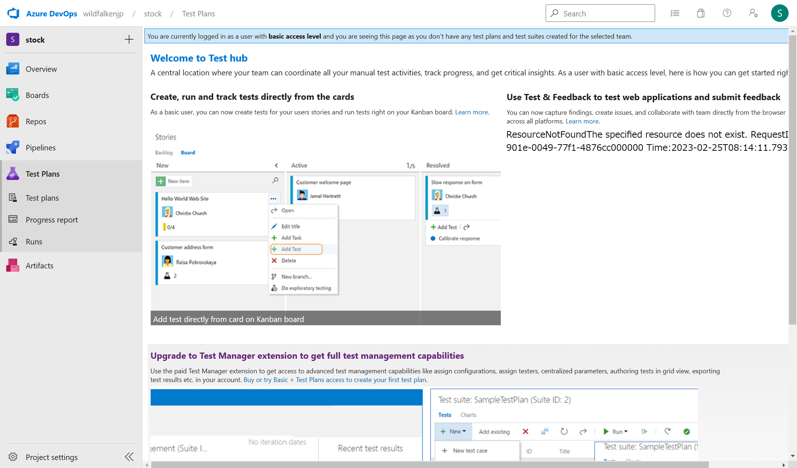Click the plus button next to stock
The height and width of the screenshot is (468, 797).
pyautogui.click(x=129, y=40)
